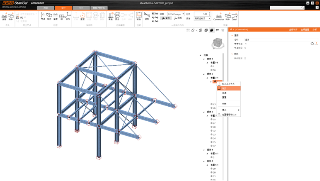The image size is (320, 181).
Task: Click the pick reference node target icon
Action: tap(312, 44)
